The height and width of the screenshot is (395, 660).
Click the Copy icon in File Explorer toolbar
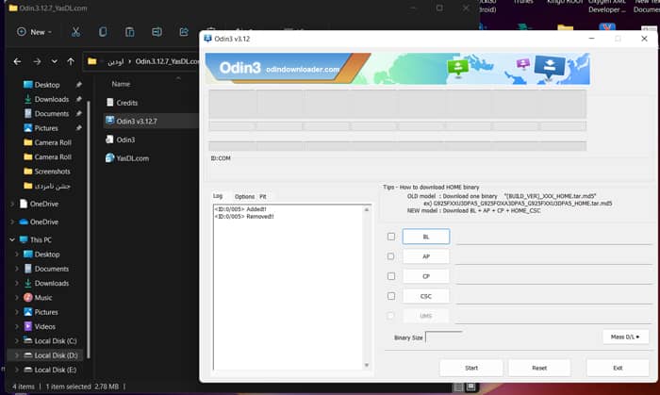coord(103,31)
